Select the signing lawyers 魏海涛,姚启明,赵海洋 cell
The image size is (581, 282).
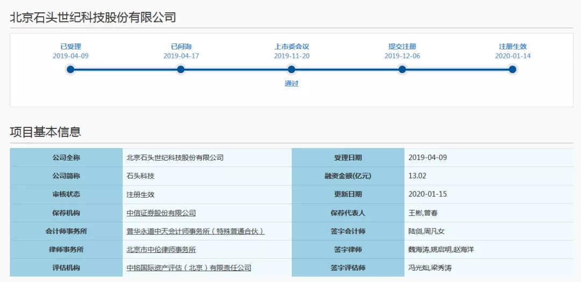(x=441, y=250)
